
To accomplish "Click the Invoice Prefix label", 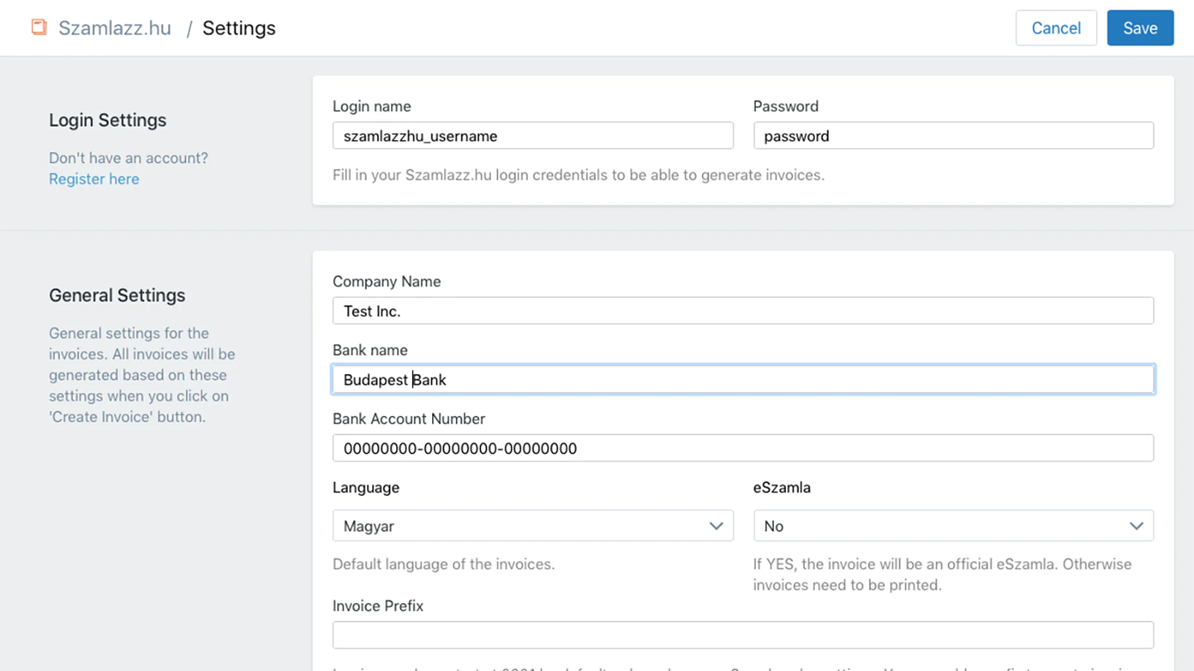I will tap(378, 606).
